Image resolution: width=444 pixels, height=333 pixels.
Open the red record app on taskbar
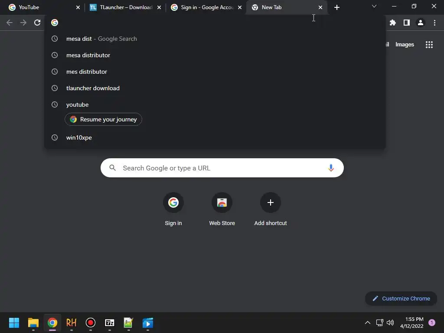91,323
